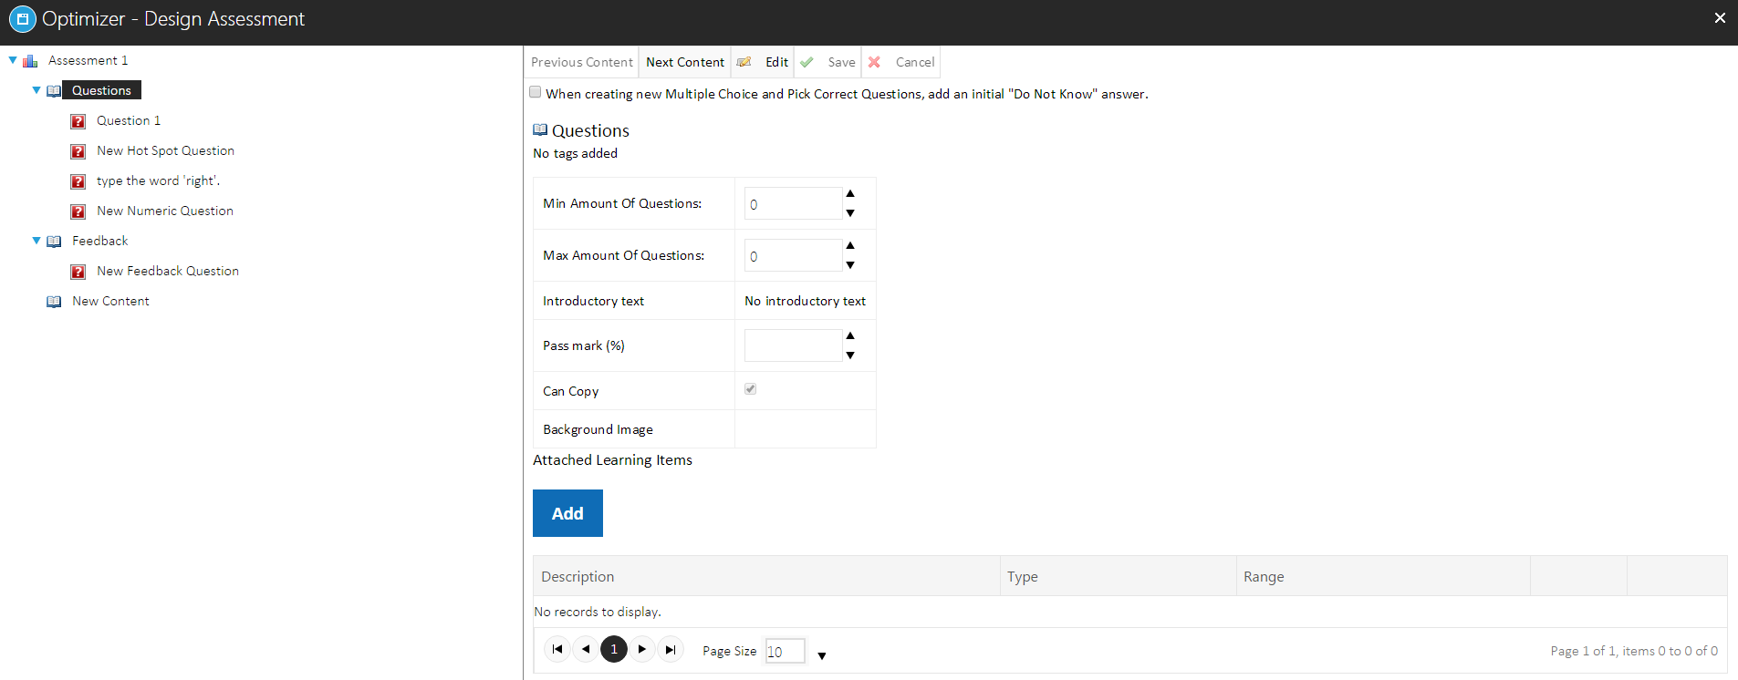The height and width of the screenshot is (680, 1738).
Task: Click the New Hot Spot Question icon
Action: [x=78, y=151]
